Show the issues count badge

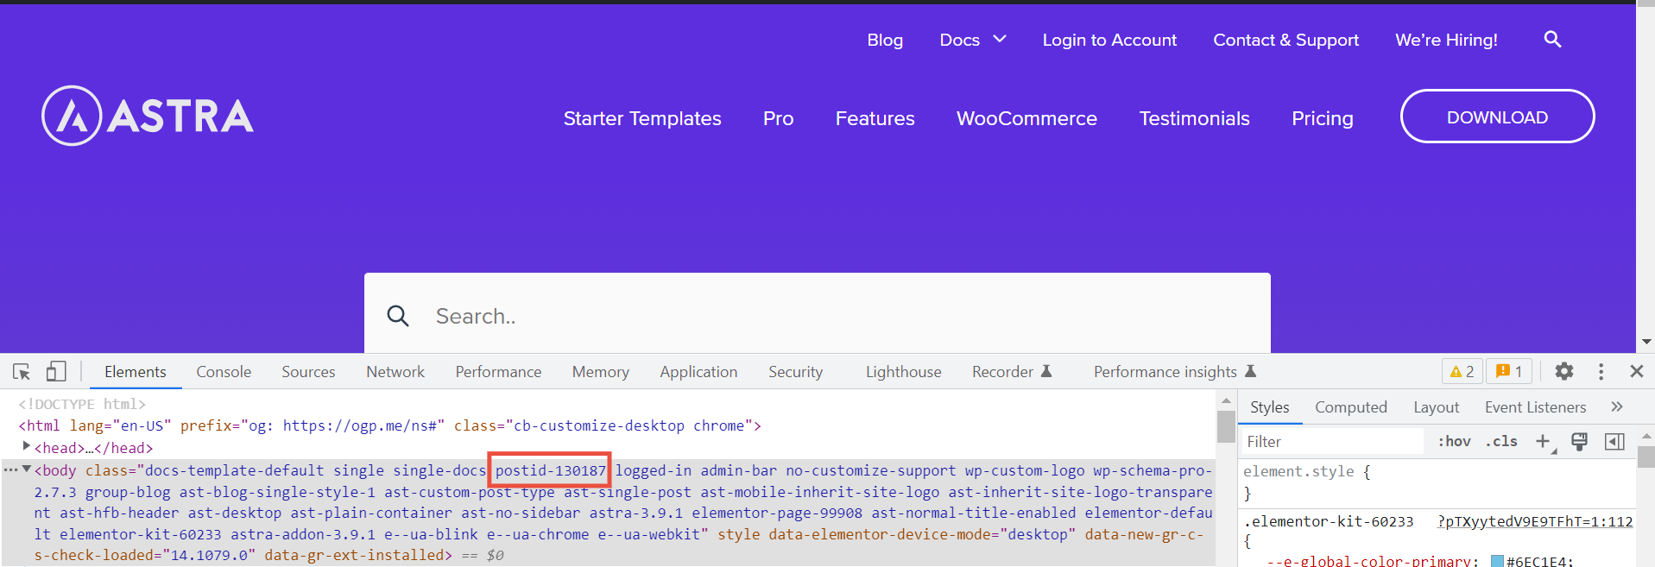click(x=1509, y=371)
